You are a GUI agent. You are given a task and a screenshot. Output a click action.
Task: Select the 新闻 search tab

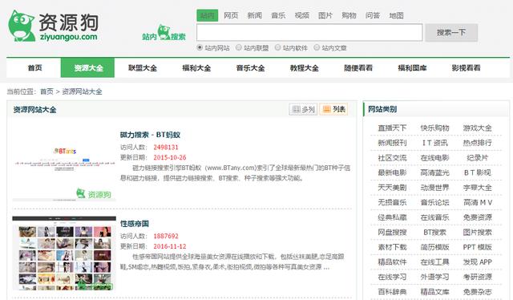(x=255, y=15)
